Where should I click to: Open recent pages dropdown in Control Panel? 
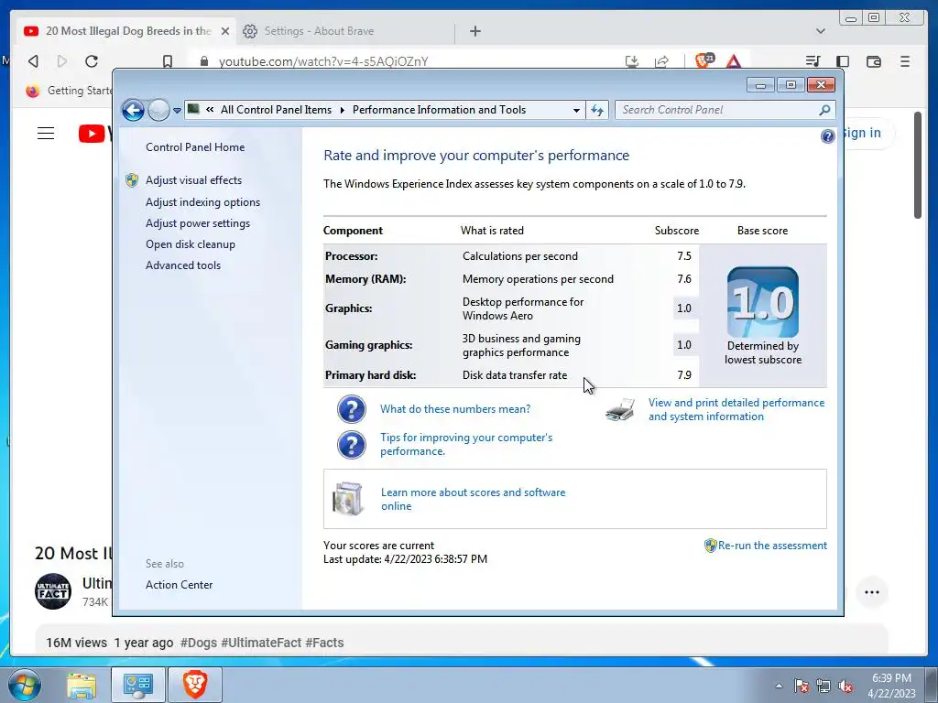click(x=177, y=111)
